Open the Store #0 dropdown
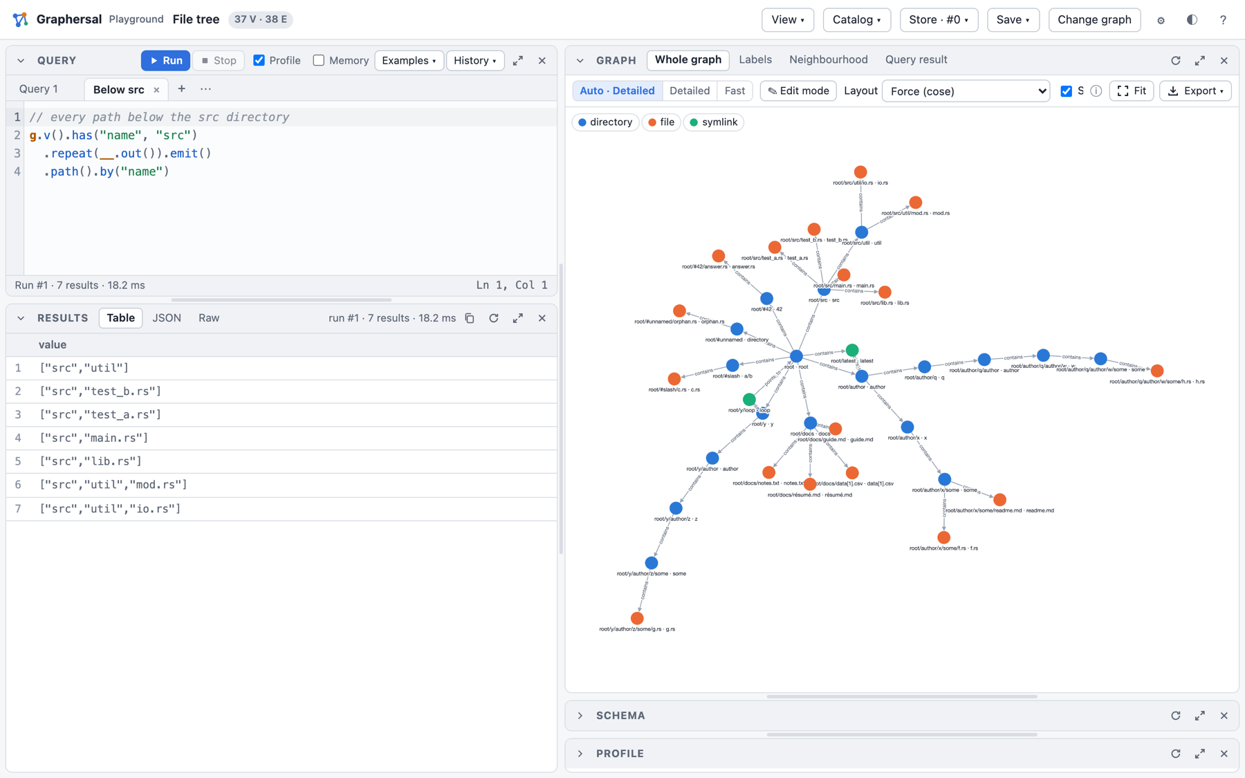The height and width of the screenshot is (778, 1245). click(939, 20)
